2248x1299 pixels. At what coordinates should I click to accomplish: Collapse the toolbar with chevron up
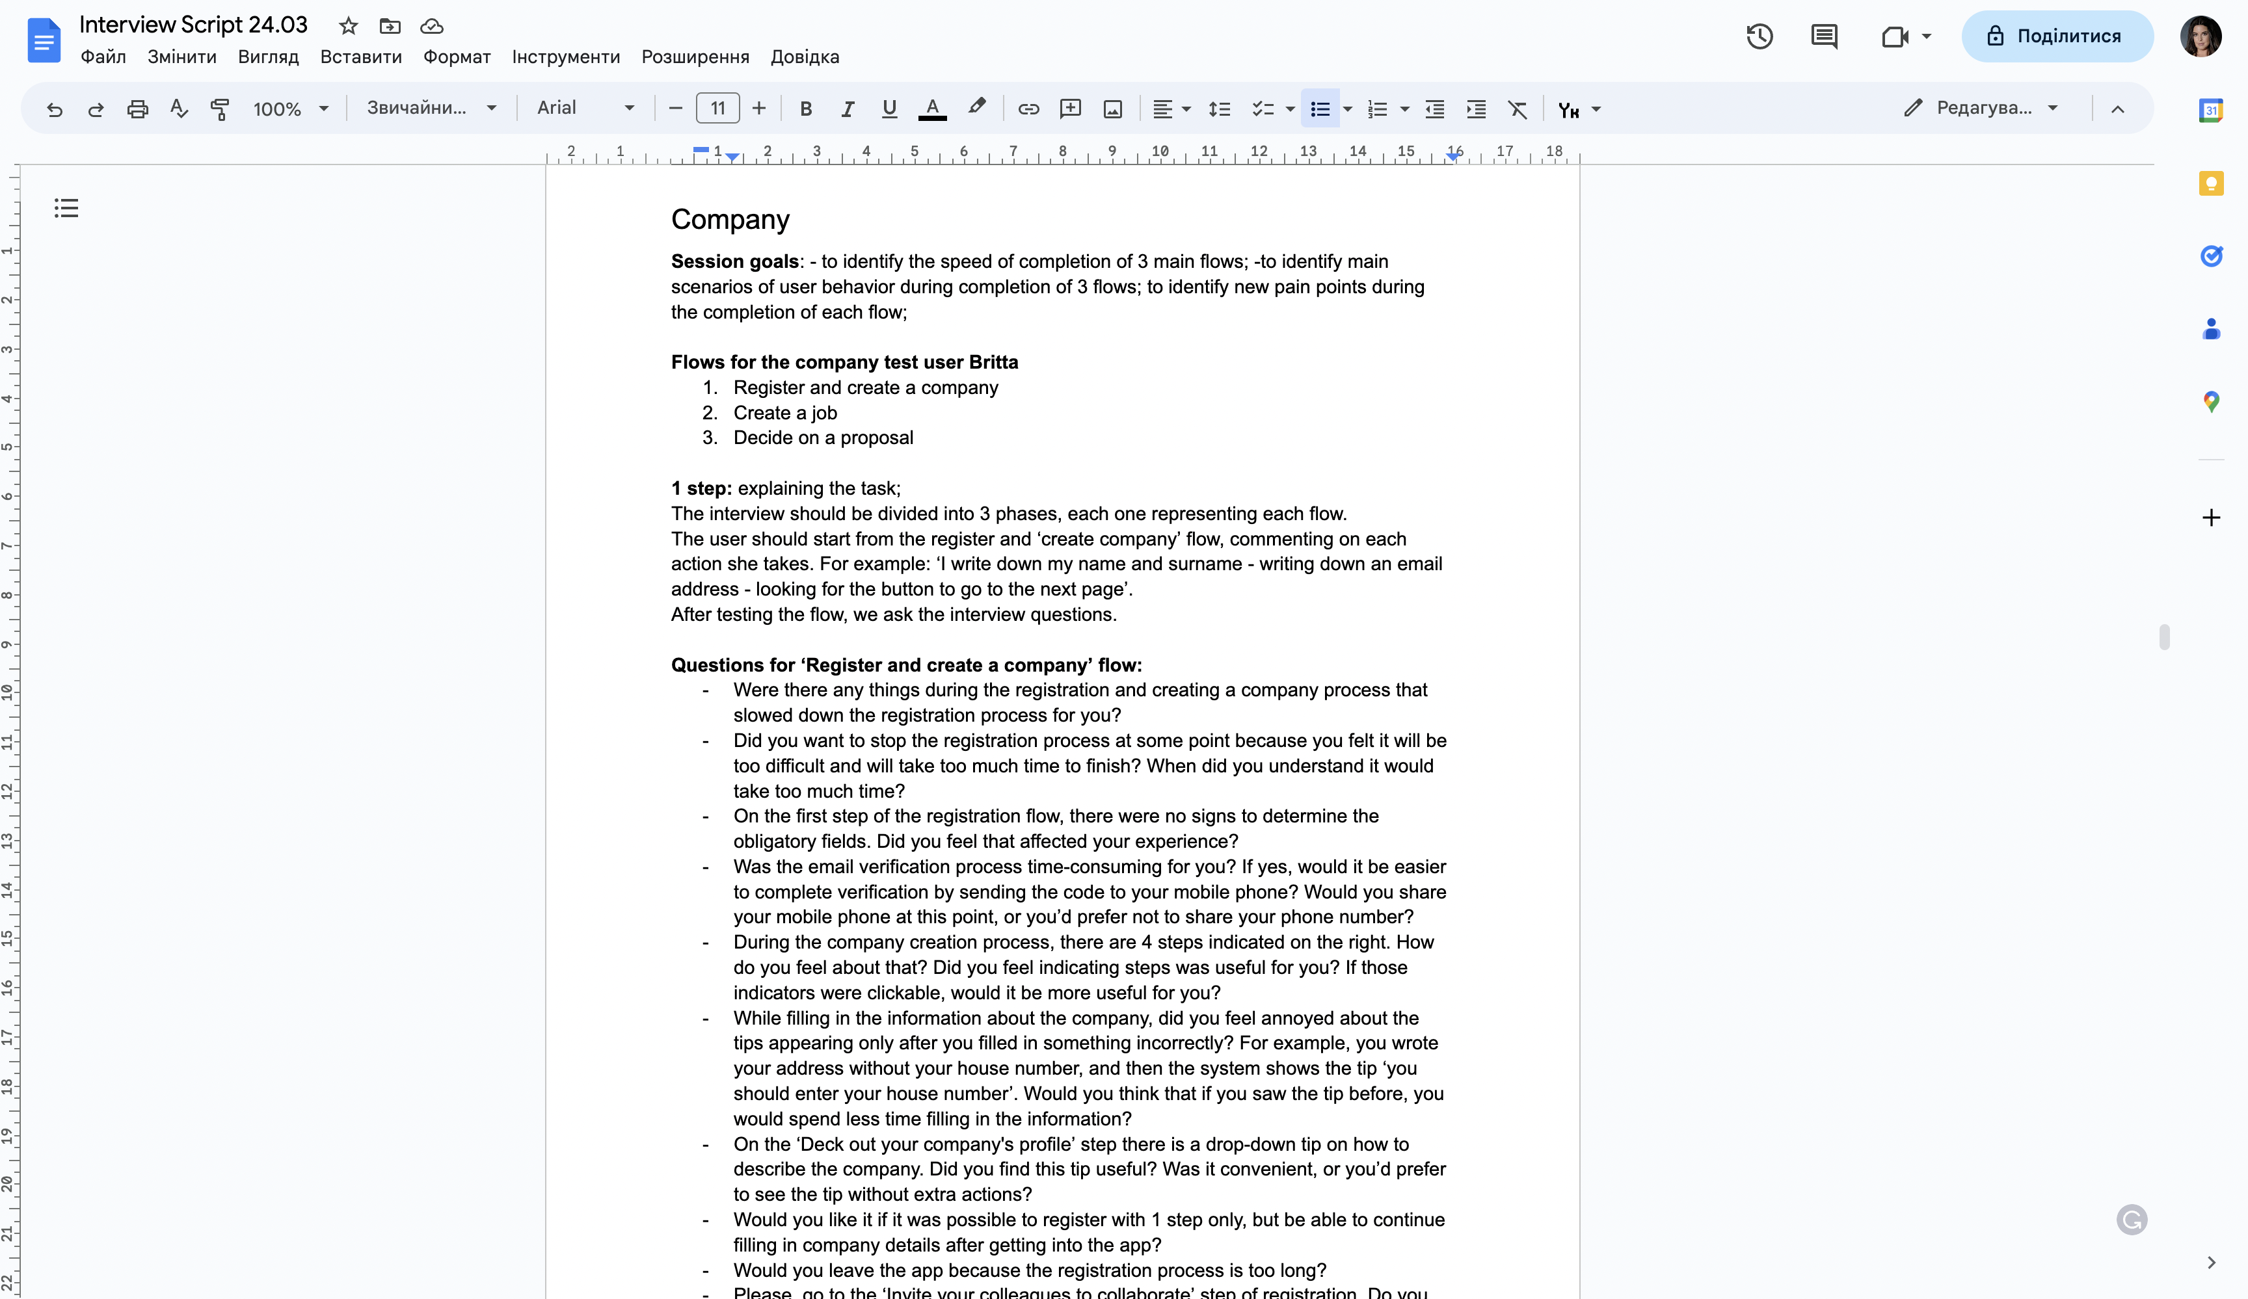point(2118,109)
